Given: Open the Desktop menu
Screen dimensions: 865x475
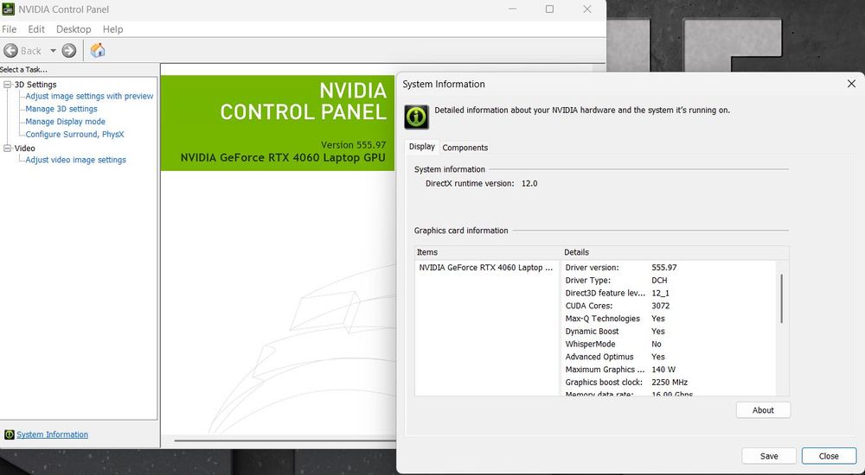Looking at the screenshot, I should (x=74, y=29).
